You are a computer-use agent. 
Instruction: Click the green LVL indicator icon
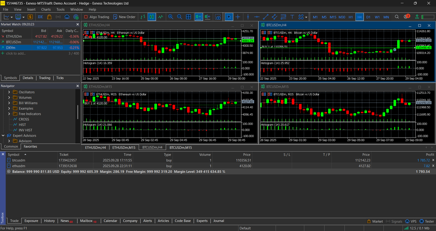pyautogui.click(x=417, y=17)
